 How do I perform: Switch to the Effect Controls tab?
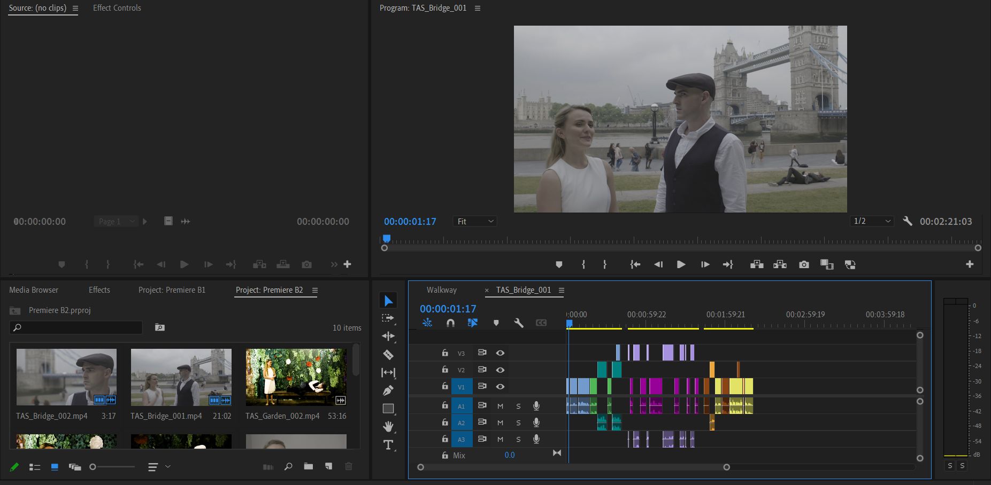[x=117, y=8]
